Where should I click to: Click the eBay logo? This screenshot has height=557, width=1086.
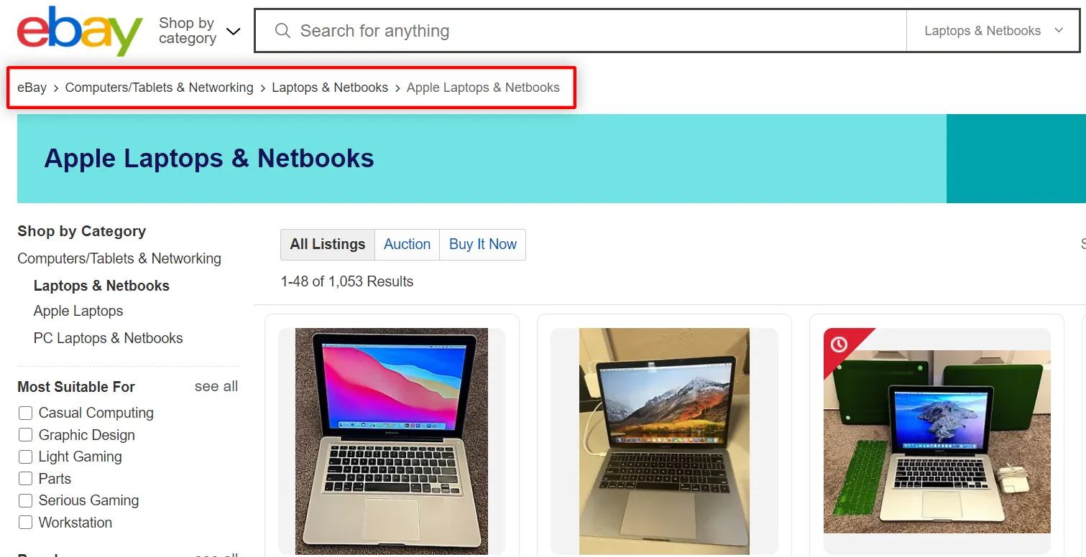coord(80,31)
